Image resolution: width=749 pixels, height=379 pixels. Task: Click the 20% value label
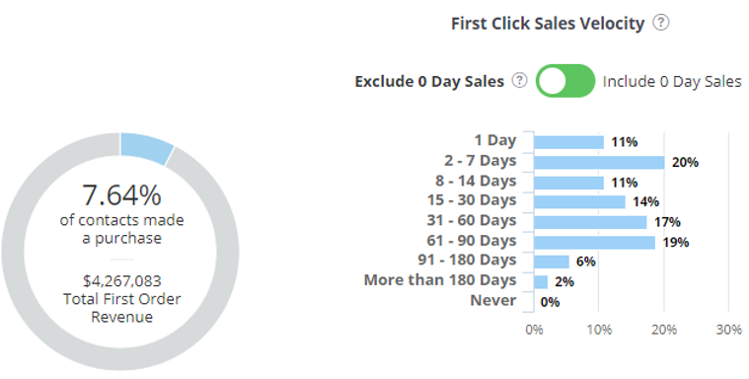pos(685,163)
